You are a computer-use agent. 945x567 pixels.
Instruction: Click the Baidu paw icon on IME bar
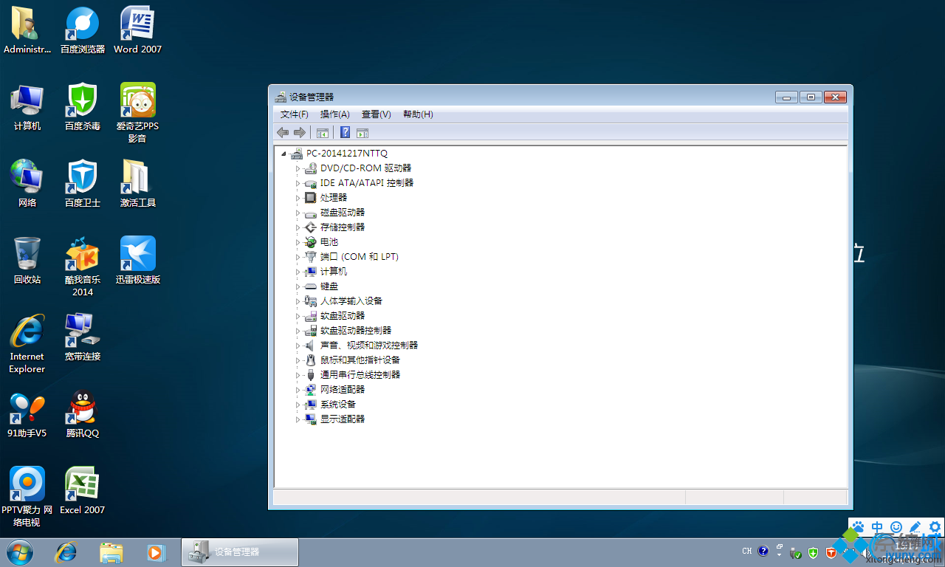tap(858, 528)
